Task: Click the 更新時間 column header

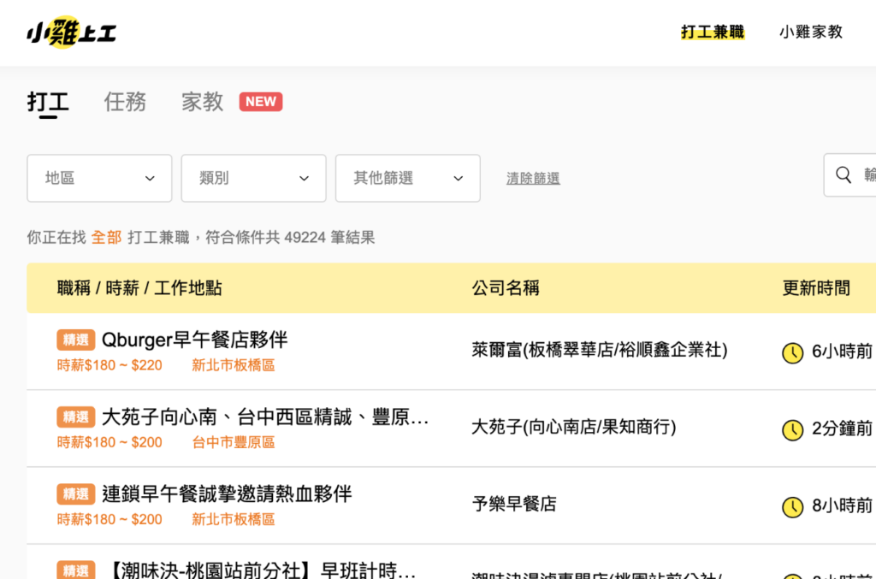Action: pos(816,288)
